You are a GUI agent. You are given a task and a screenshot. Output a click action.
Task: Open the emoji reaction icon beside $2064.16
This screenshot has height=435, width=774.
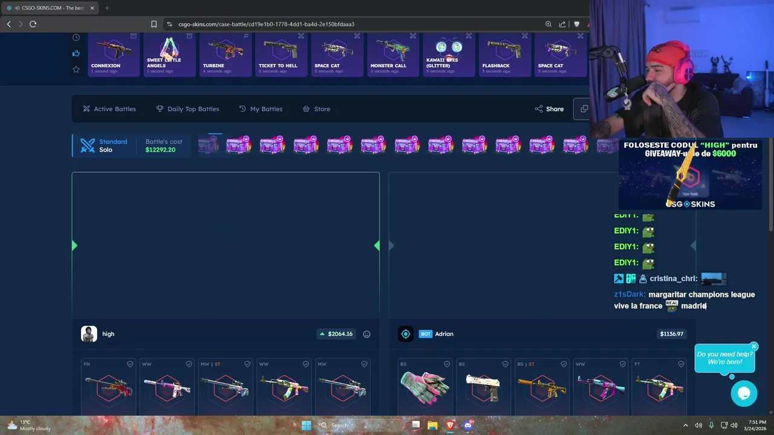(366, 334)
